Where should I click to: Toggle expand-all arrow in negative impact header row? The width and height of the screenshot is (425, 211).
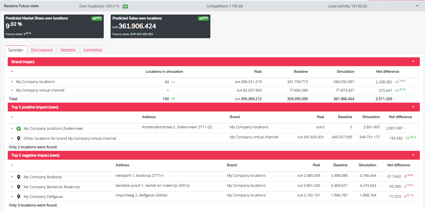pyautogui.click(x=12, y=165)
